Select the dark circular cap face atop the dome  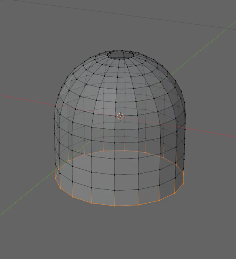(x=121, y=55)
